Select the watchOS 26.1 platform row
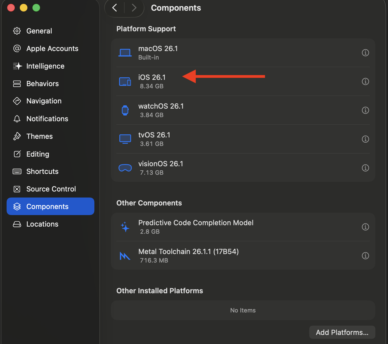Viewport: 388px width, 344px height. click(x=220, y=110)
